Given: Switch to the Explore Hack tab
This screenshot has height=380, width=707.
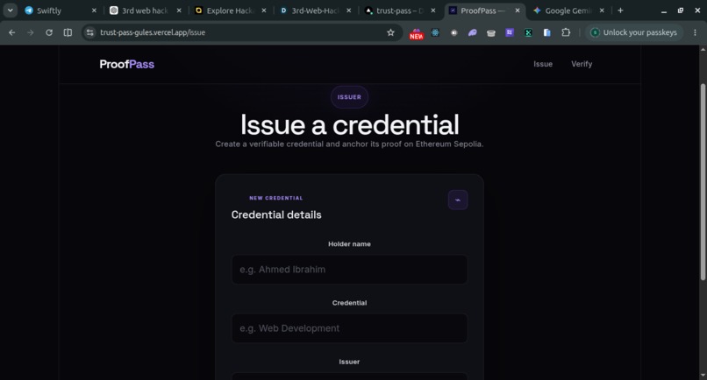Looking at the screenshot, I should (x=230, y=11).
